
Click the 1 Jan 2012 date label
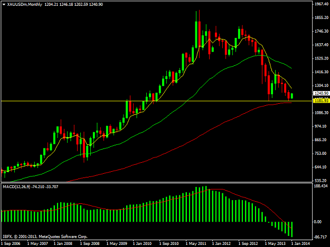click(x=221, y=244)
